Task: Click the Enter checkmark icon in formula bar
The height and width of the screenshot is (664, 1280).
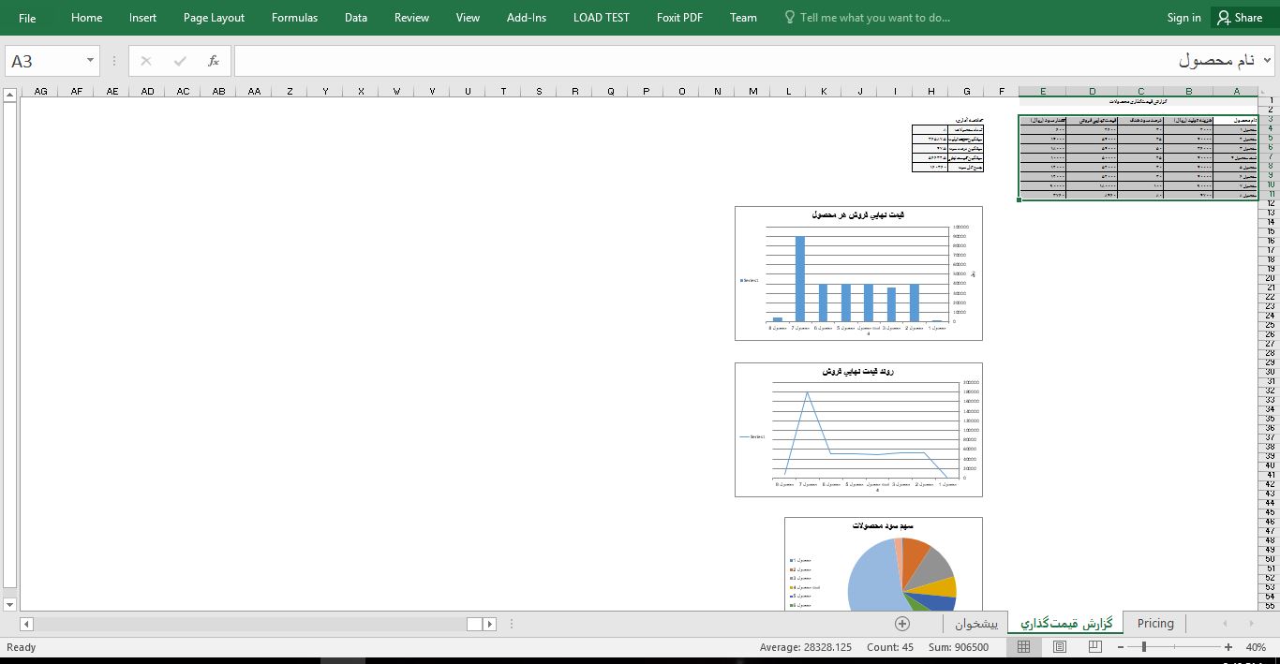Action: tap(180, 61)
